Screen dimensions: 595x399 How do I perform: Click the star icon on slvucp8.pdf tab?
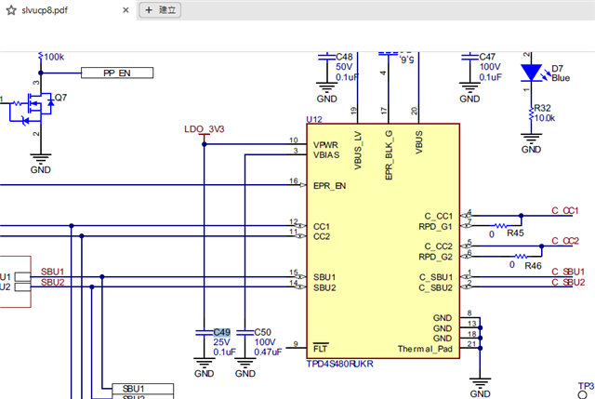click(11, 10)
